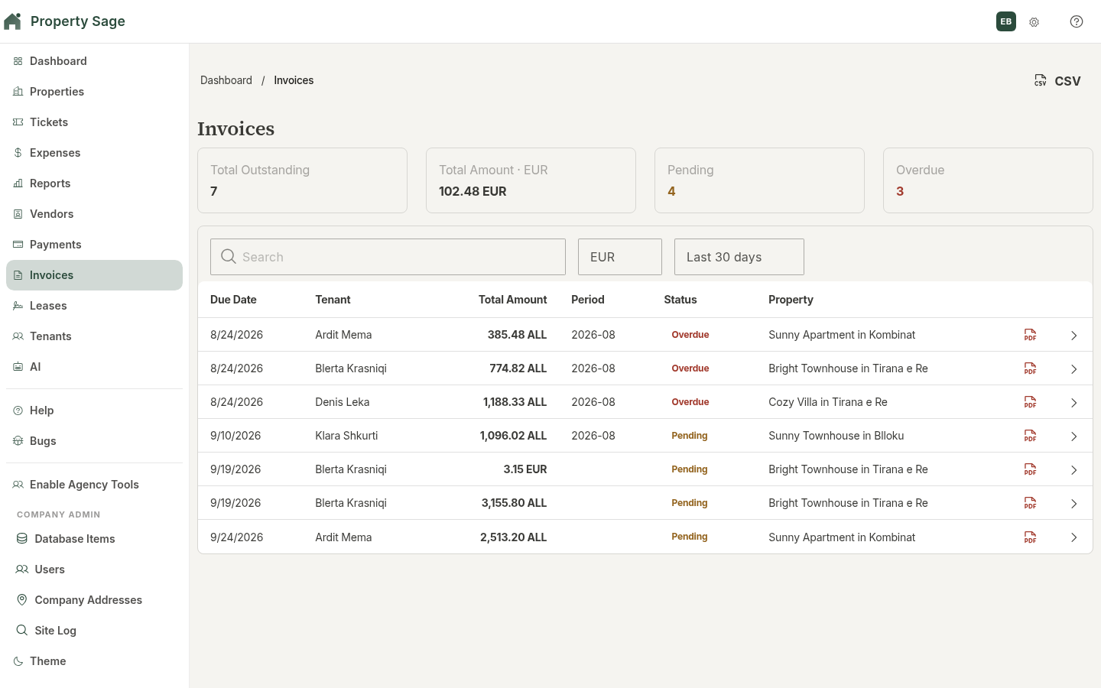
Task: Download PDF for Denis Leka invoice
Action: [1031, 402]
